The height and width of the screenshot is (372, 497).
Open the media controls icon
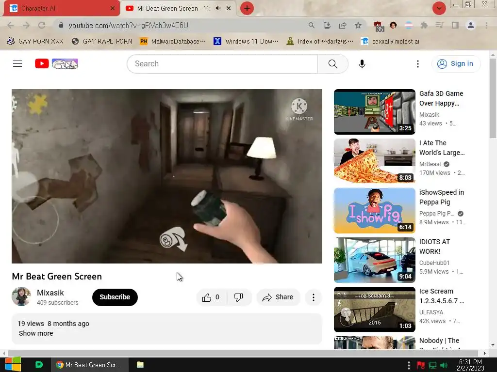[x=440, y=25]
